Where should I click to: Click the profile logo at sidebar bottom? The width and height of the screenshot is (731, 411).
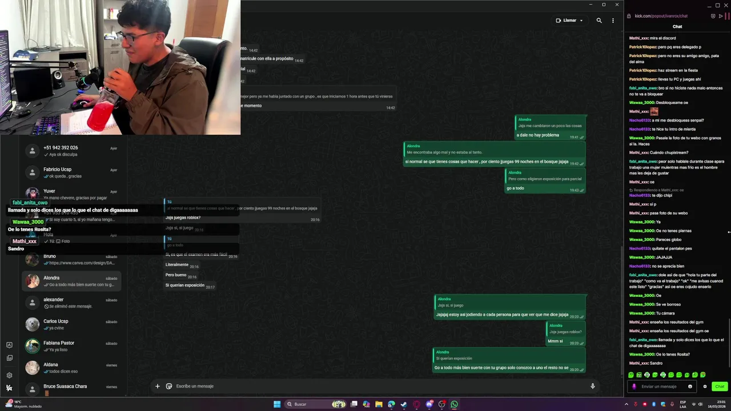(9, 388)
